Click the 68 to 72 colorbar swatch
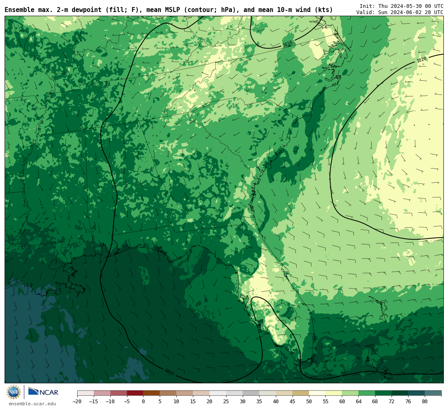Viewport: 448px width, 409px height. [384, 393]
